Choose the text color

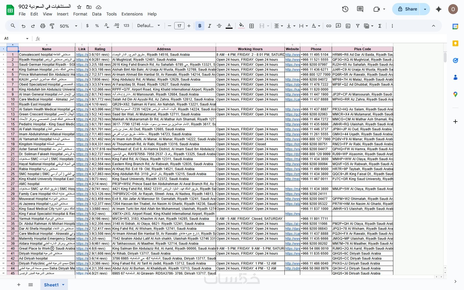pyautogui.click(x=229, y=26)
